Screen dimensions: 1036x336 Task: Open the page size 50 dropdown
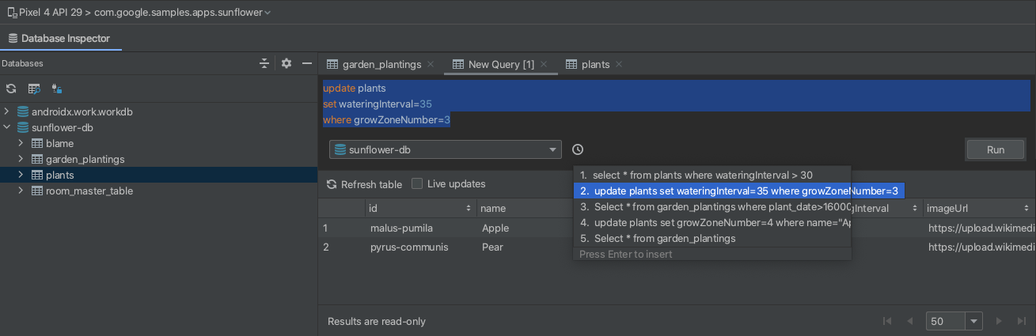pyautogui.click(x=973, y=321)
